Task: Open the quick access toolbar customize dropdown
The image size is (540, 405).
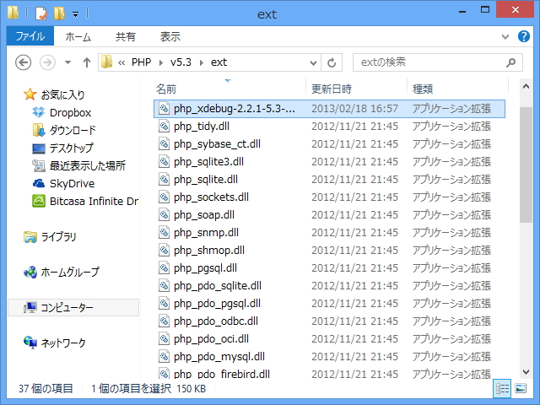Action: 75,14
